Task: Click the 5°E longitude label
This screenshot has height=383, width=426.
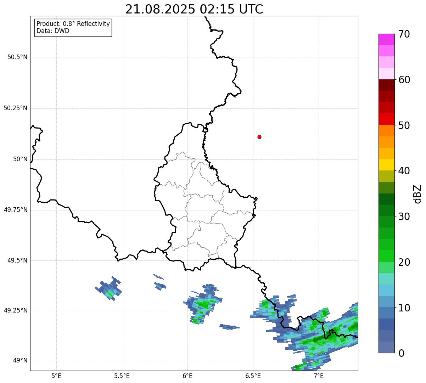Action: pos(57,376)
